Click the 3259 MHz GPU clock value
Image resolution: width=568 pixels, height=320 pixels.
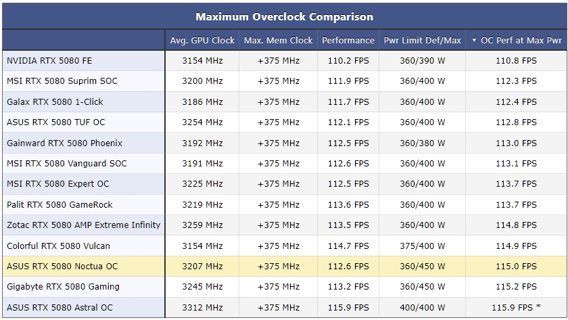tap(202, 225)
